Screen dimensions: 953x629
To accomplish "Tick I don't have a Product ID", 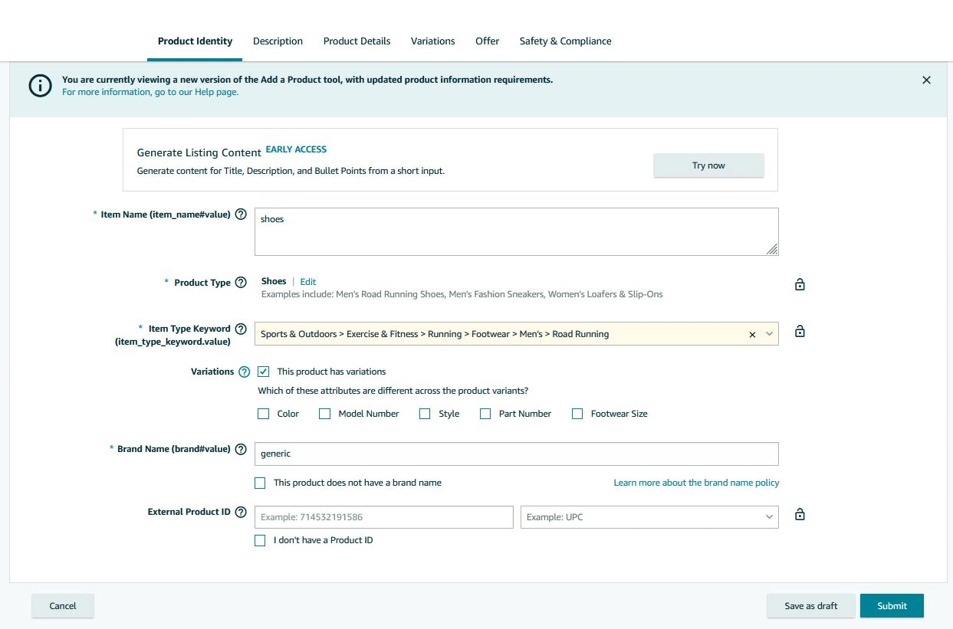I will [x=260, y=540].
